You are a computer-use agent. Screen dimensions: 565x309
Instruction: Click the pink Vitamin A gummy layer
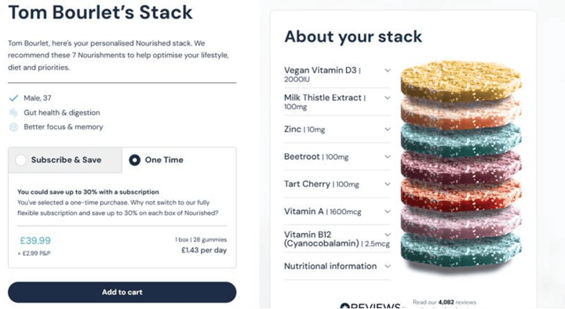(461, 223)
